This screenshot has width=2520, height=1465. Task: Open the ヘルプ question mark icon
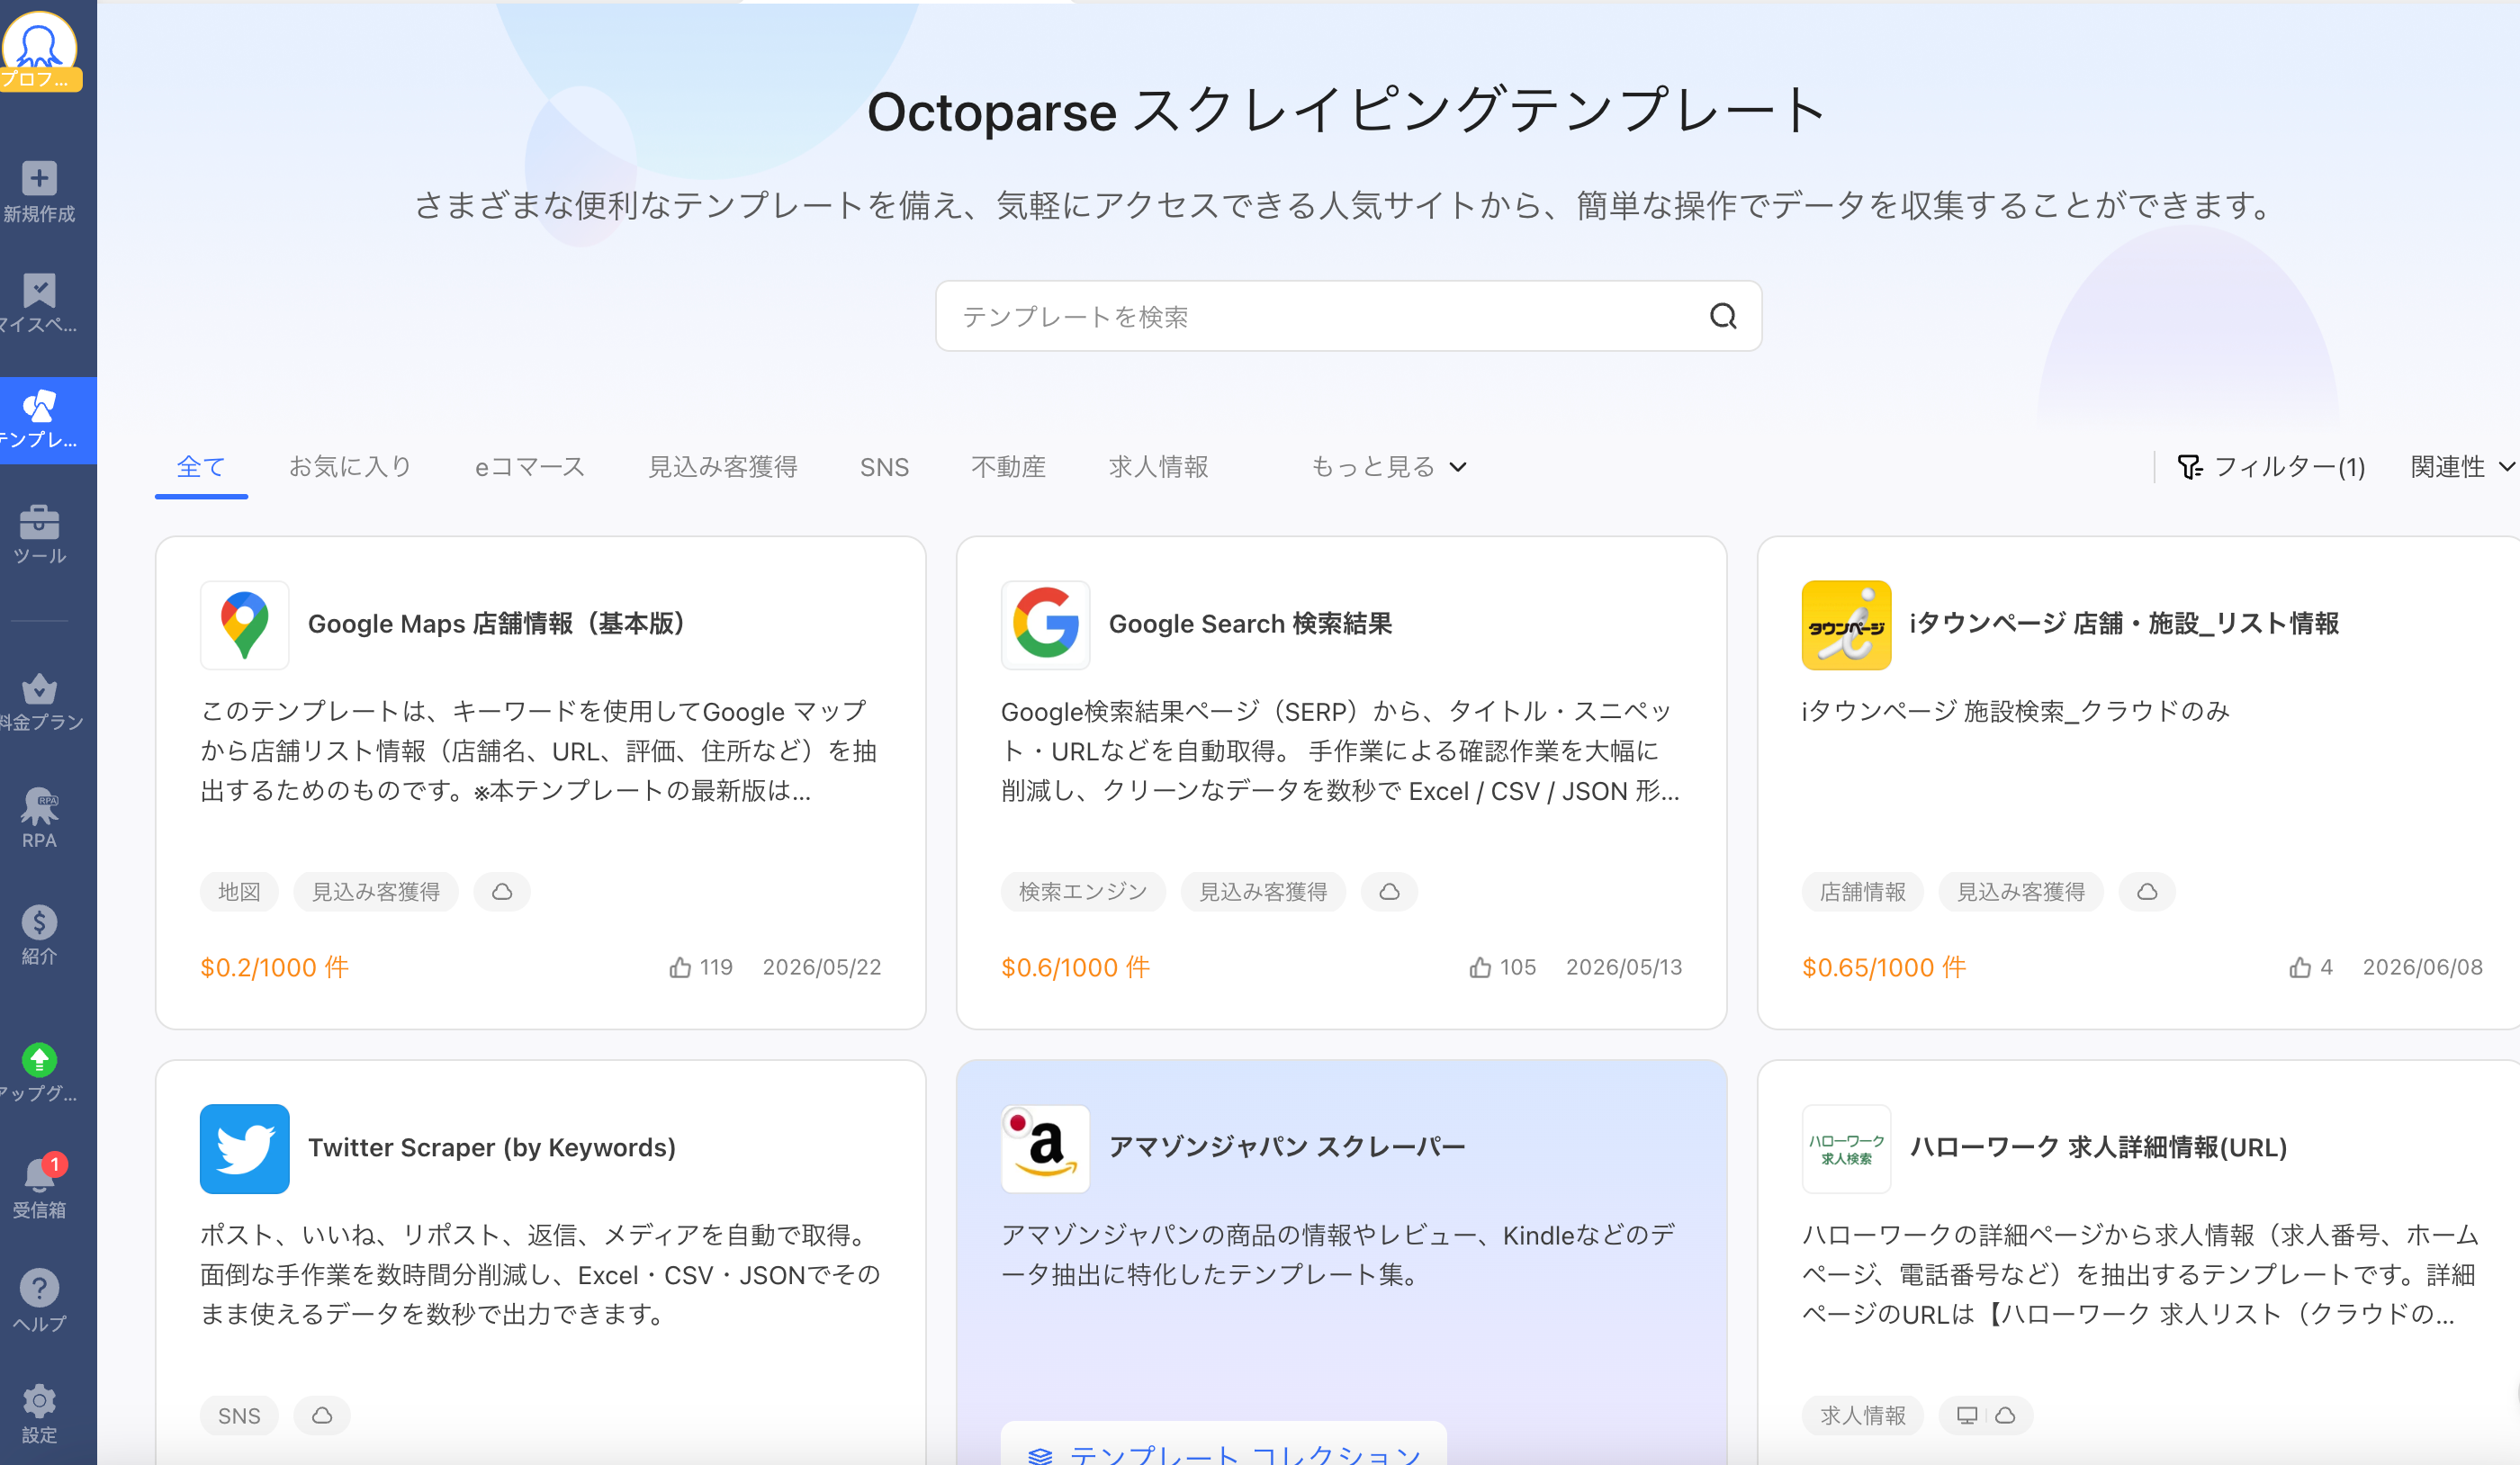click(x=39, y=1288)
